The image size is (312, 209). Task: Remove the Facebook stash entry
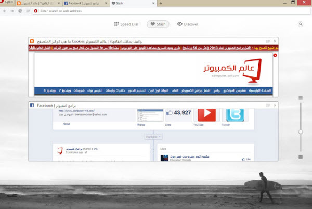pyautogui.click(x=275, y=105)
